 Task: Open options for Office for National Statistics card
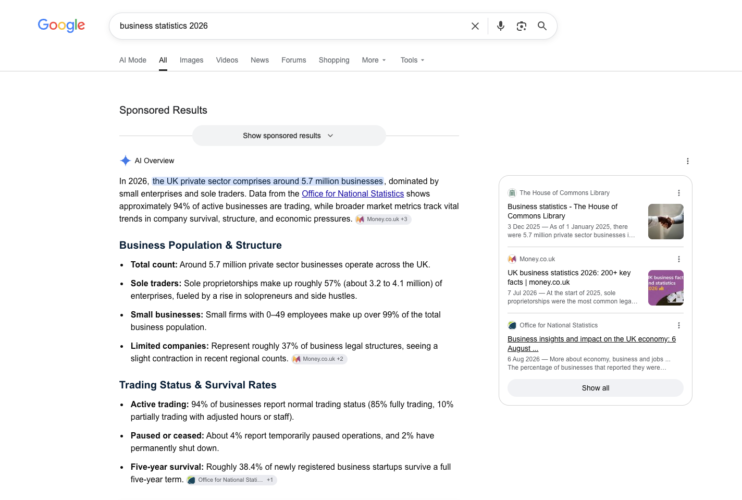[679, 325]
